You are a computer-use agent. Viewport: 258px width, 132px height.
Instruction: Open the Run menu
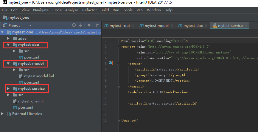(116, 10)
